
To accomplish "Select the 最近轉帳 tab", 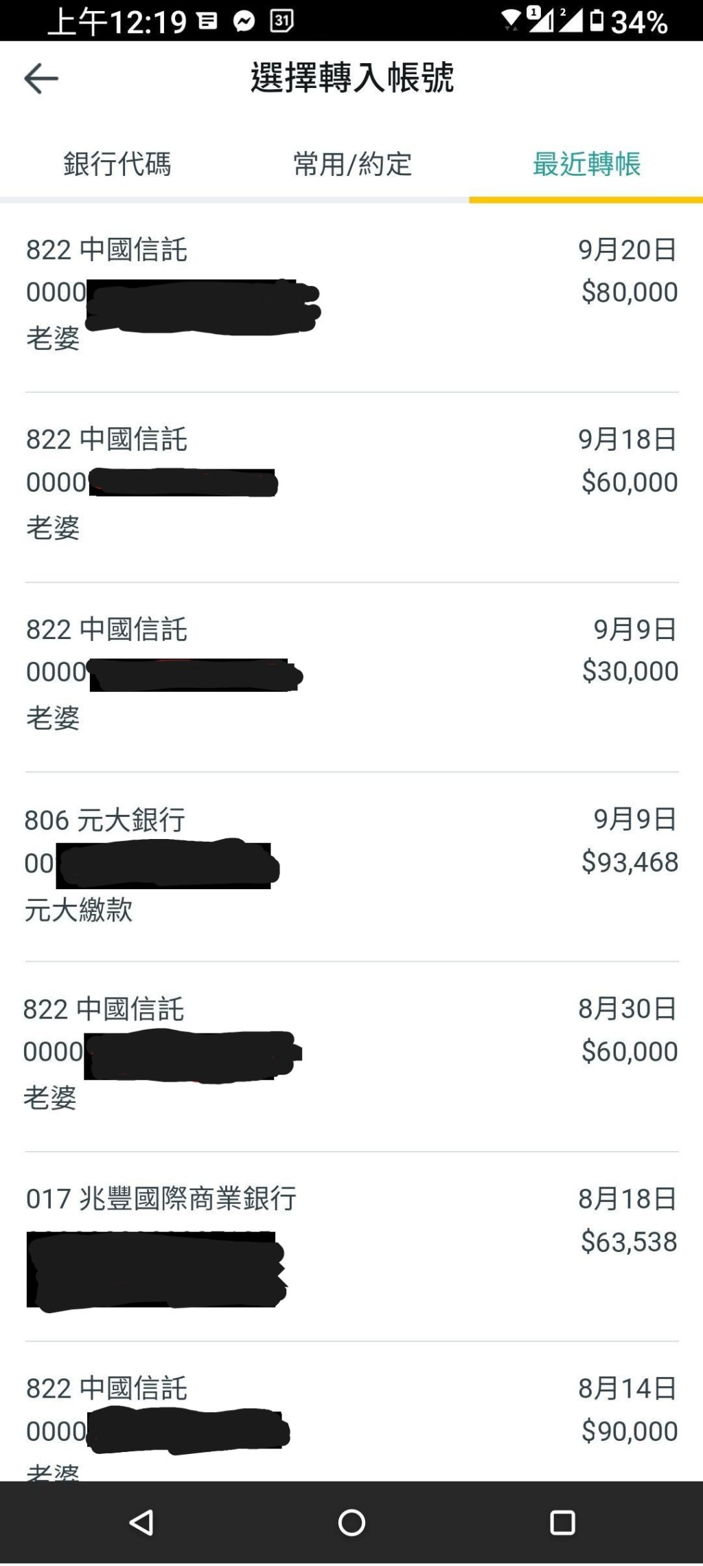I will click(x=586, y=164).
